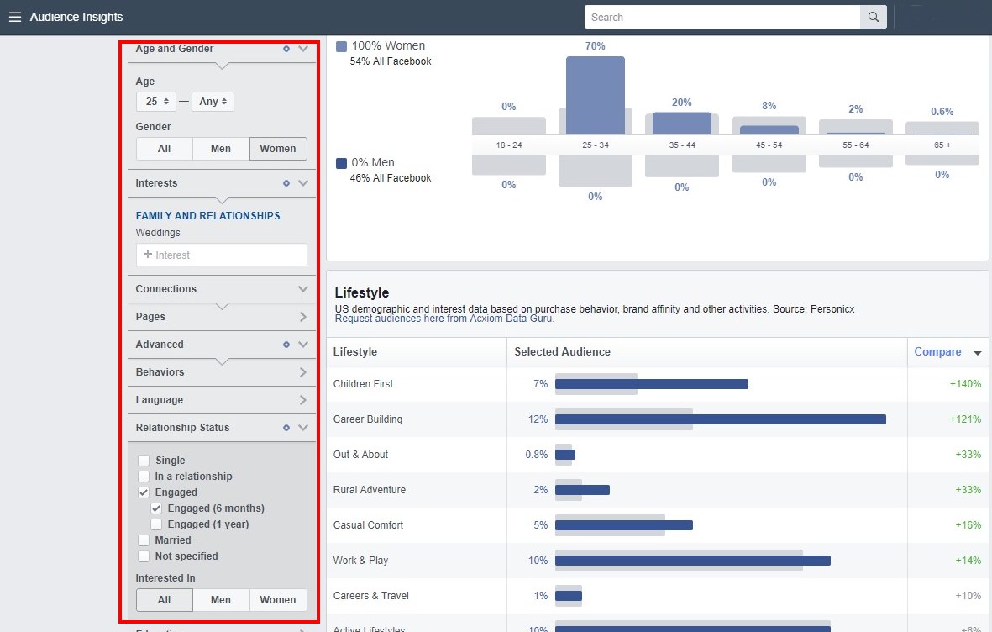The height and width of the screenshot is (632, 992).
Task: Open the Relationship Status settings gear
Action: point(286,427)
